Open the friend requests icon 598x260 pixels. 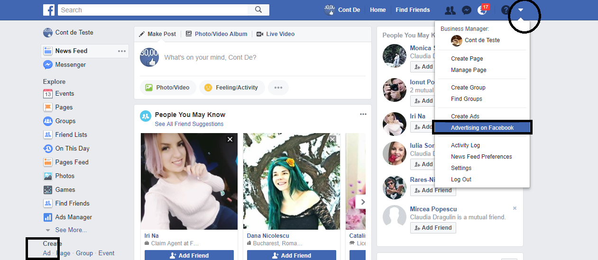click(450, 10)
